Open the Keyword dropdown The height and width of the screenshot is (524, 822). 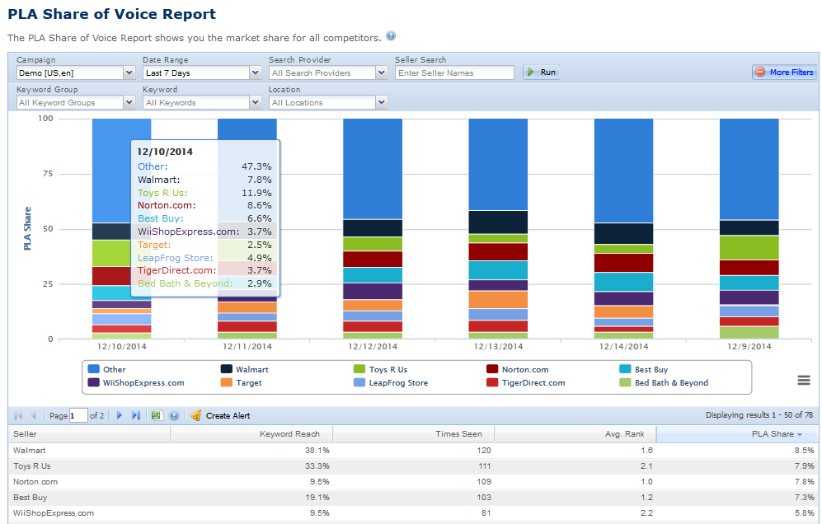pos(256,103)
